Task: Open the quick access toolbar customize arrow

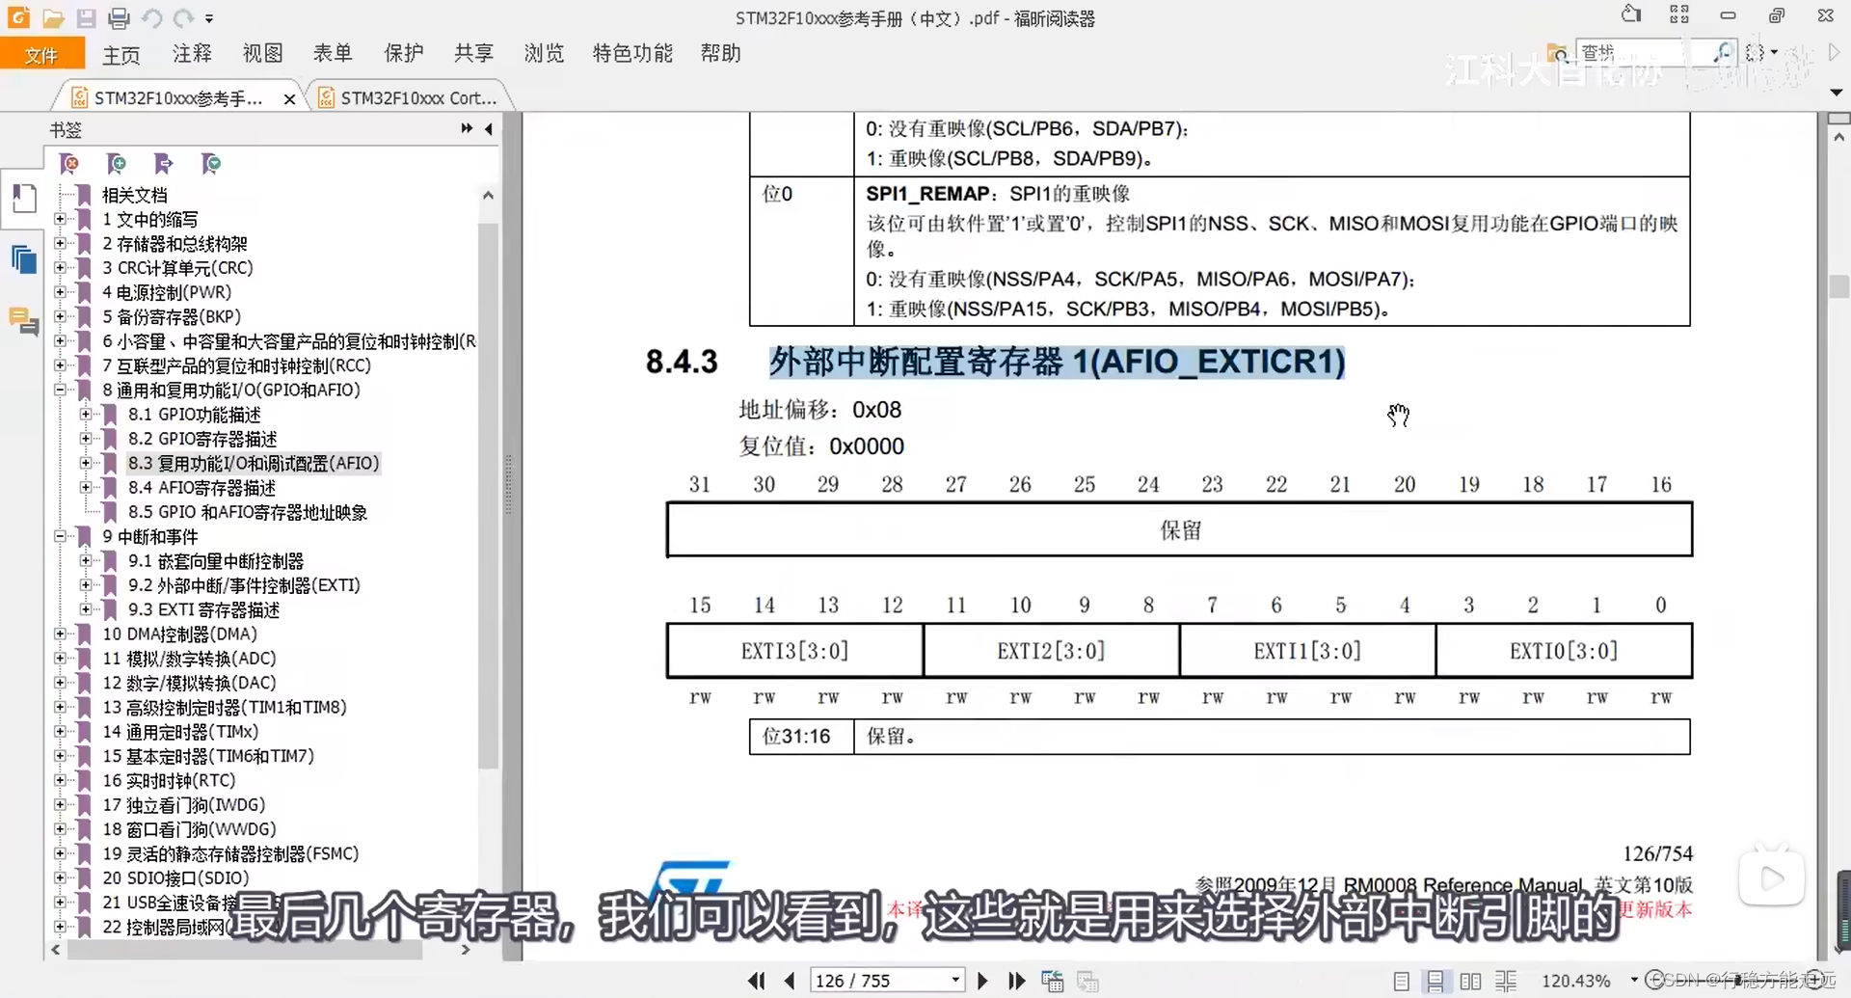Action: 209,18
